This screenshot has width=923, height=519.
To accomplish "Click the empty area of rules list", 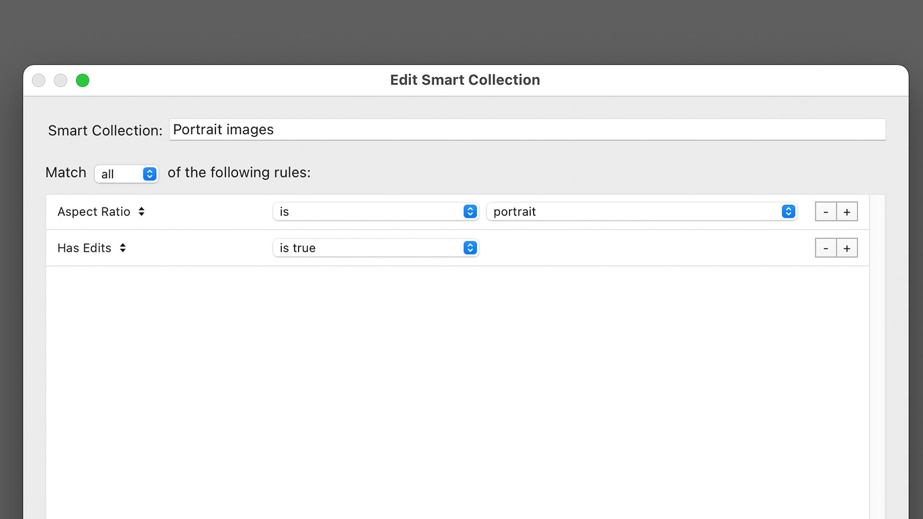I will (x=457, y=384).
